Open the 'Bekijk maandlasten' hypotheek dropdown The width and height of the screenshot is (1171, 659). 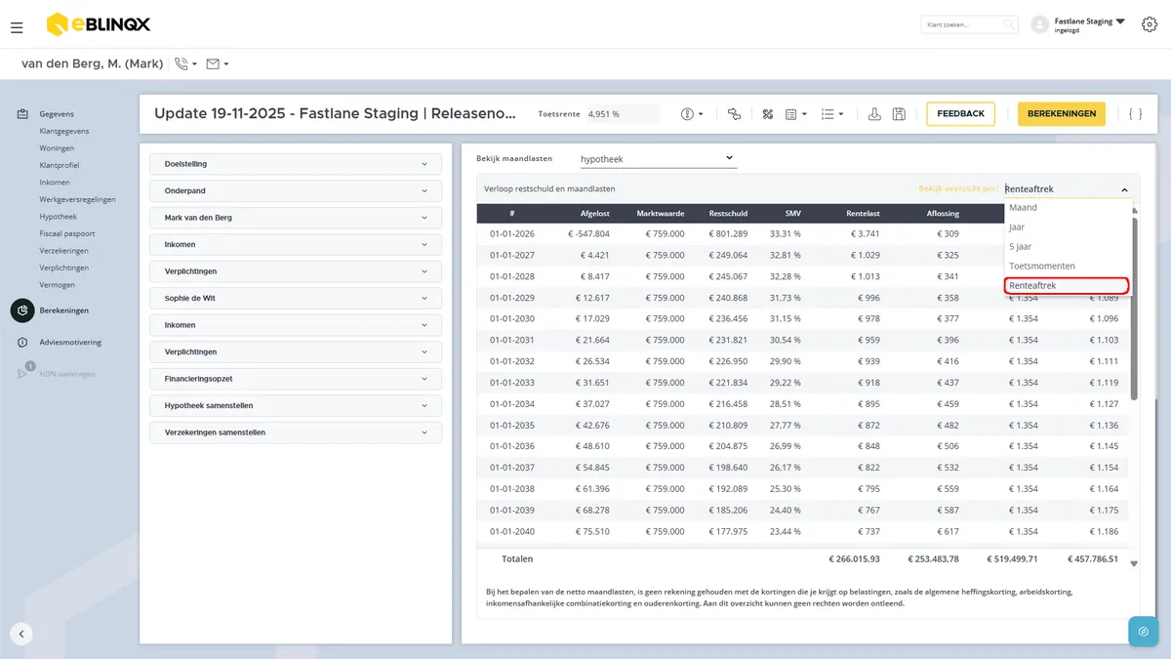point(657,158)
